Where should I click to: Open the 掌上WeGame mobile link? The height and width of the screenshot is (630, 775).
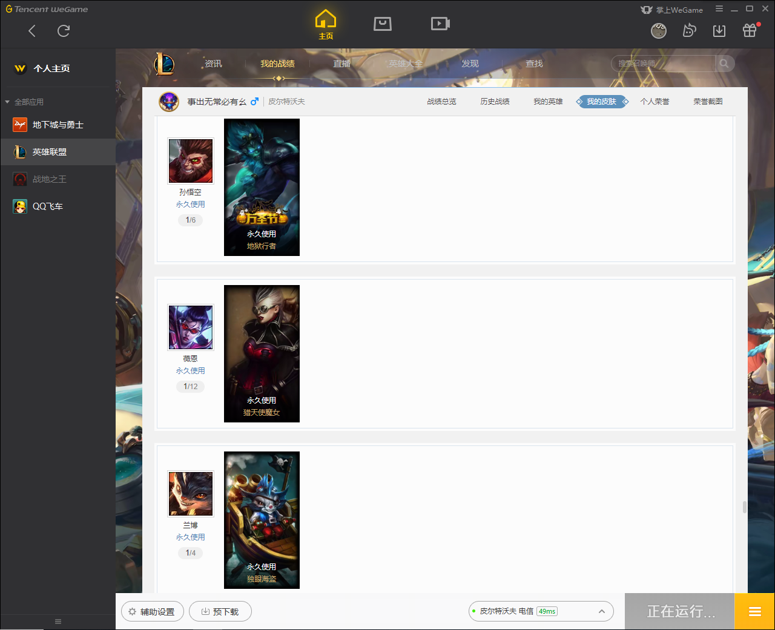[672, 10]
